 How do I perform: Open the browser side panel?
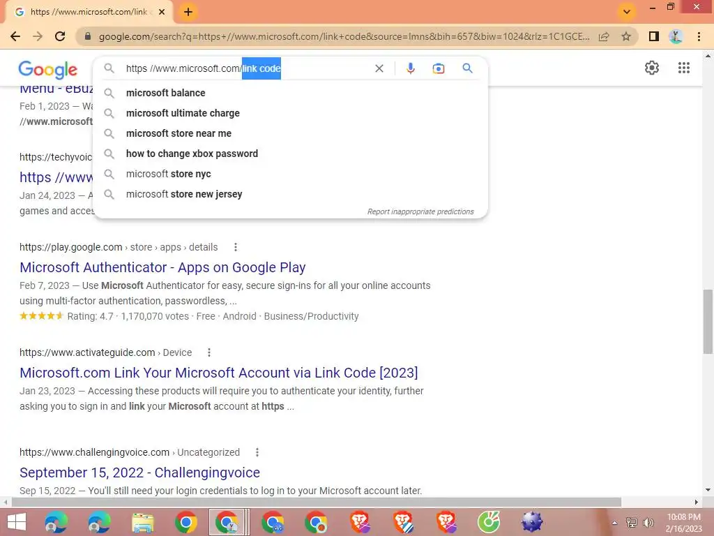tap(654, 36)
